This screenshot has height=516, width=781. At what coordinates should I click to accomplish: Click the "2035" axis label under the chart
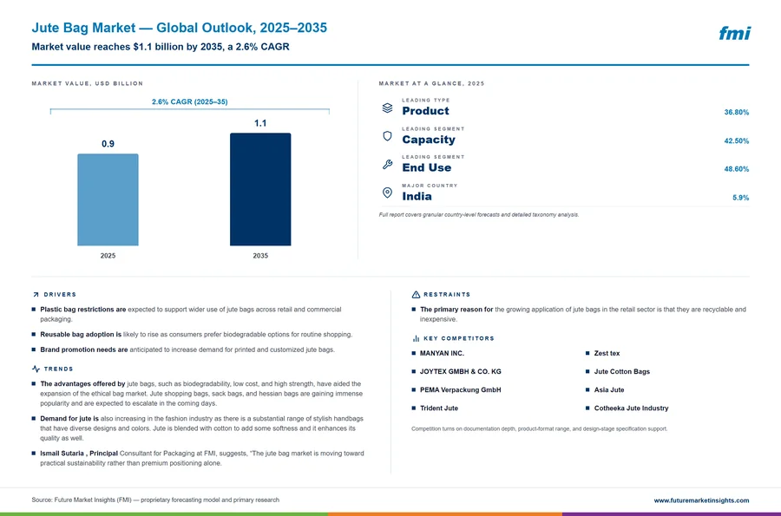tap(260, 256)
